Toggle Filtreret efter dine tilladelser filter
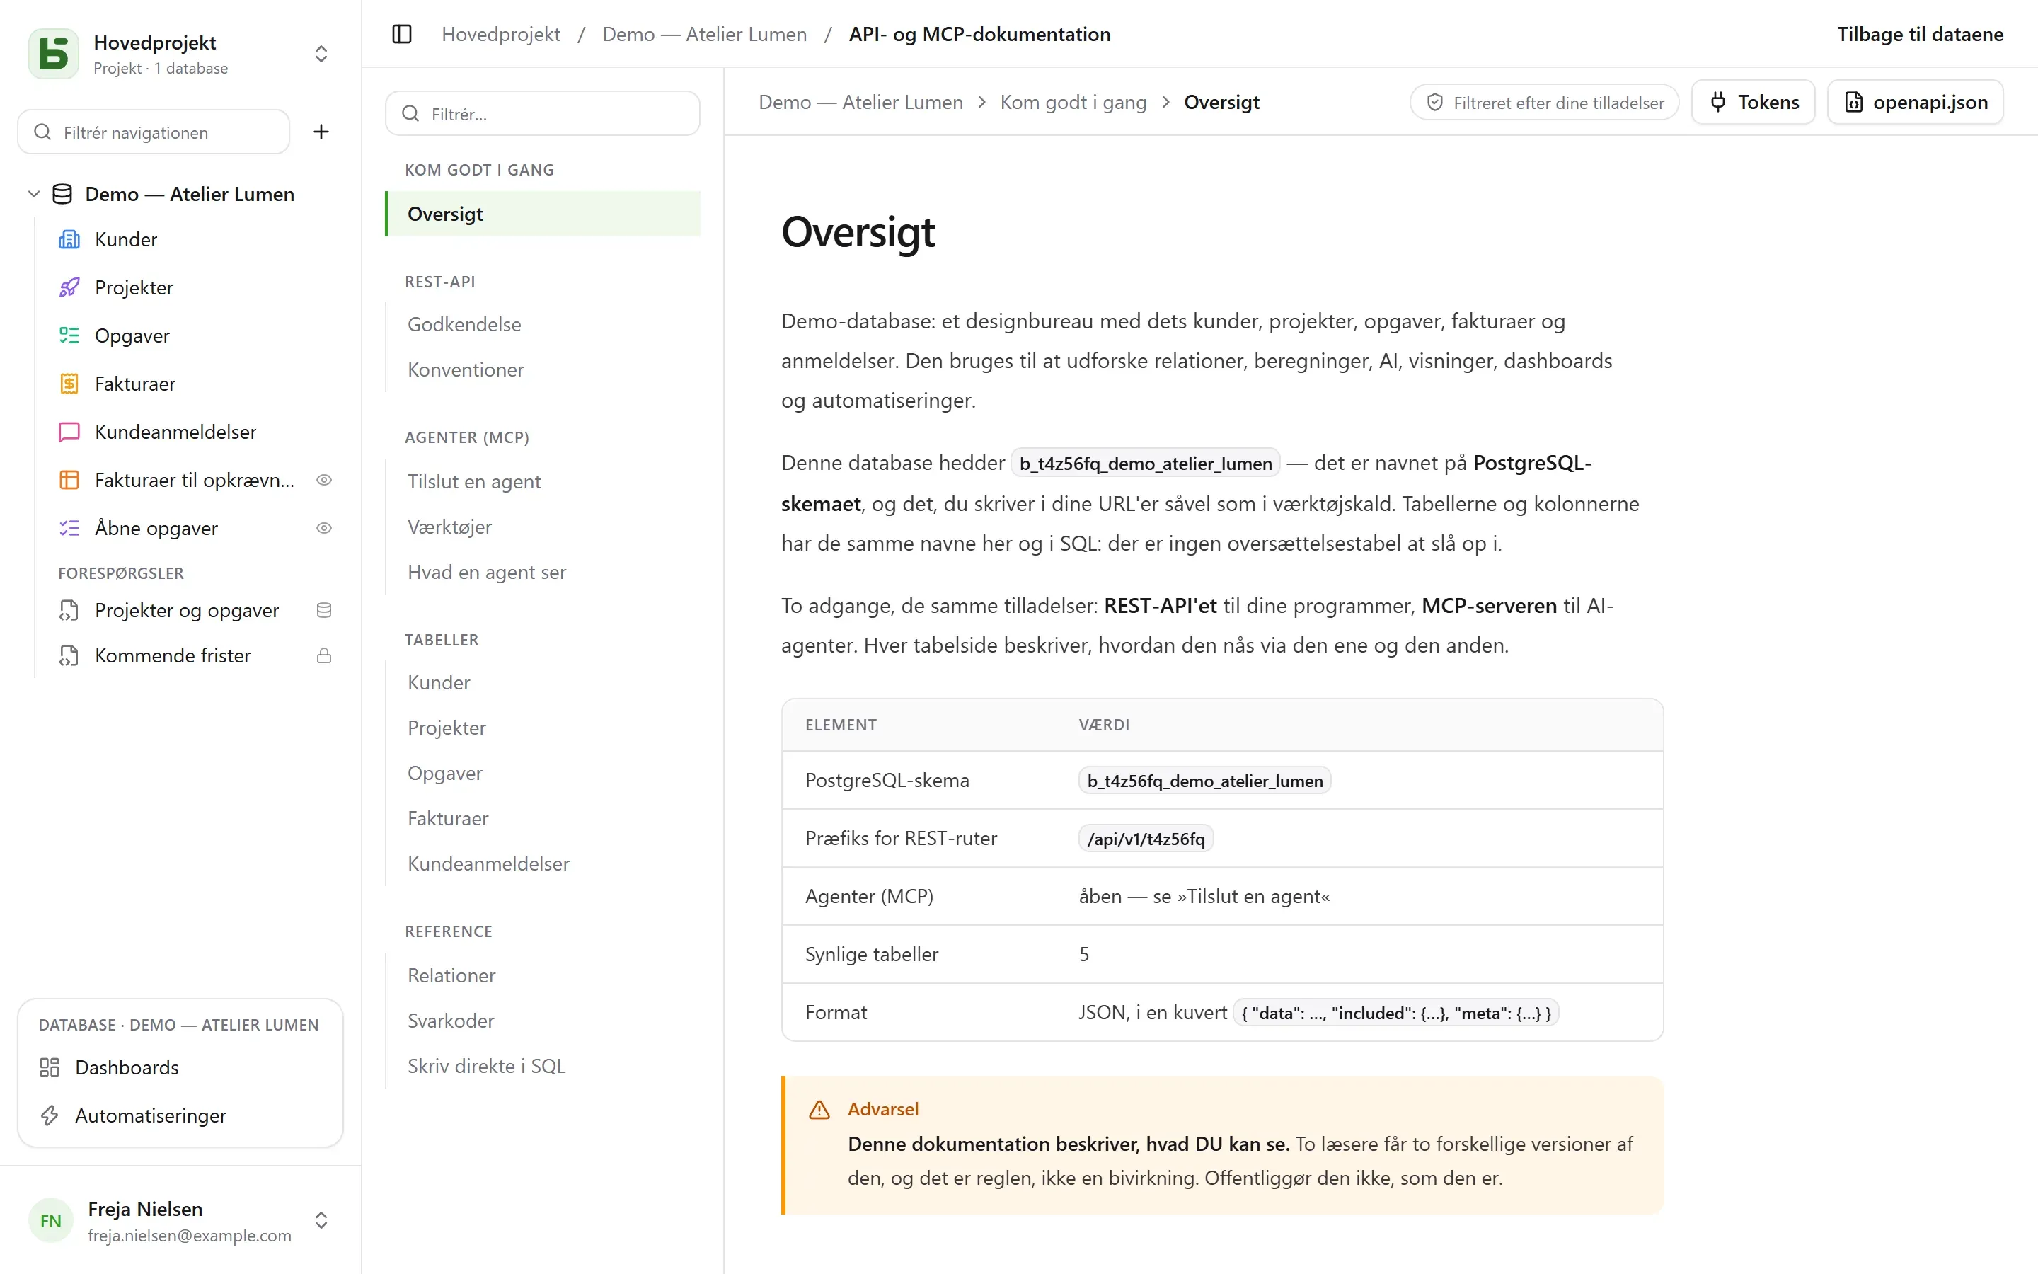The image size is (2038, 1274). pos(1545,102)
